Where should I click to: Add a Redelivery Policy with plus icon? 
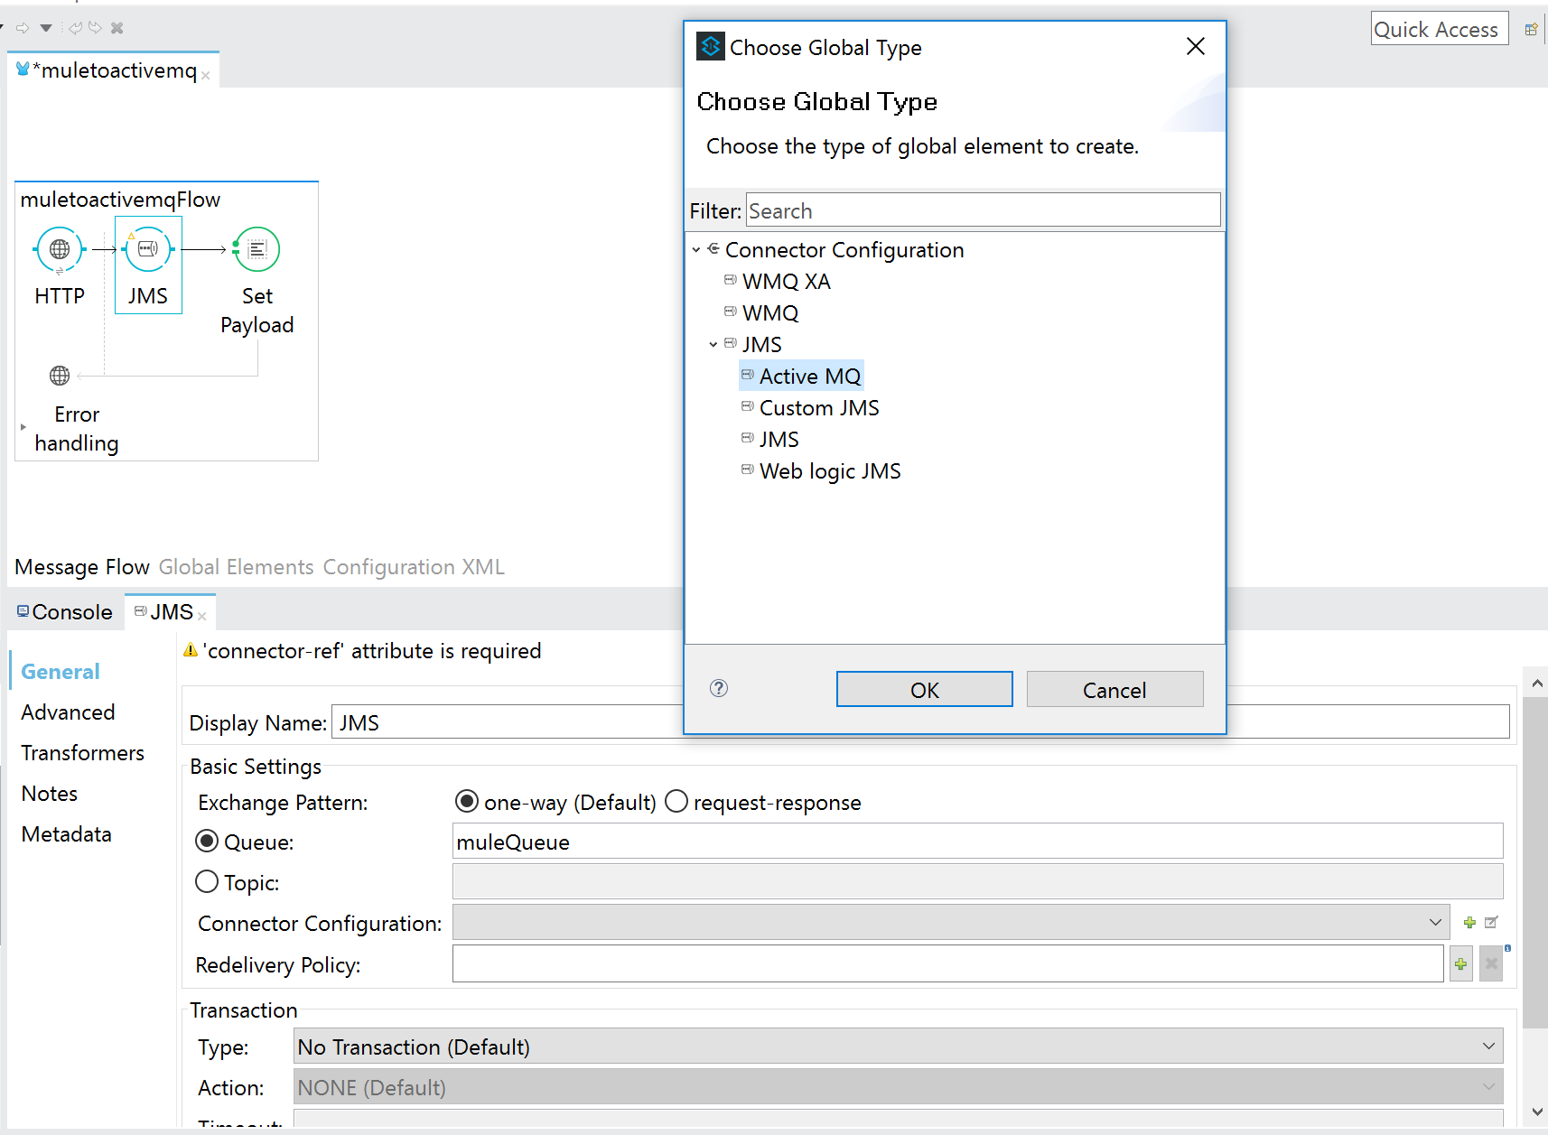click(1460, 964)
